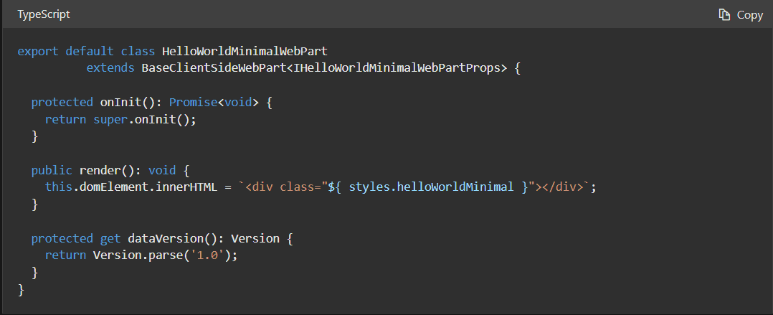Viewport: 773px width, 315px height.
Task: Click the TypeScript language label
Action: pyautogui.click(x=43, y=15)
